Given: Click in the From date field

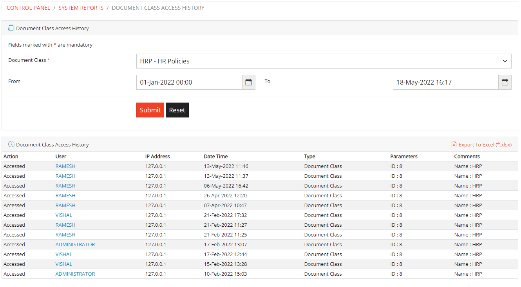Looking at the screenshot, I should tap(189, 82).
